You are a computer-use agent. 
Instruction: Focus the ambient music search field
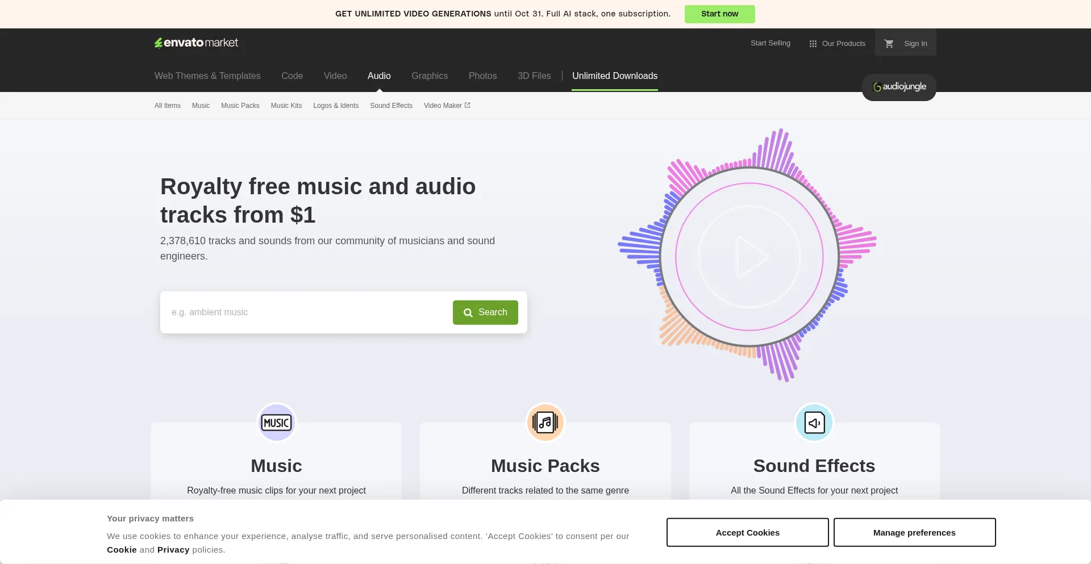(307, 312)
